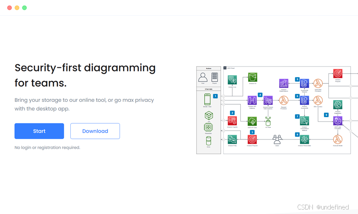
Task: Select the Wearables chip icon
Action: [x=208, y=127]
